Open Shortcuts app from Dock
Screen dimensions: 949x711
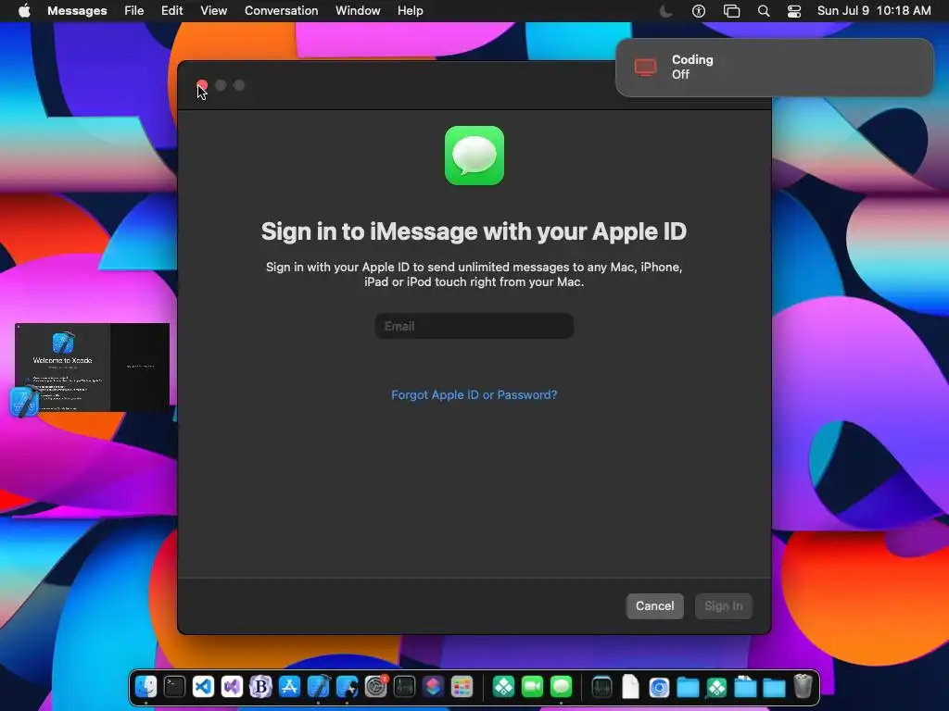pos(434,687)
